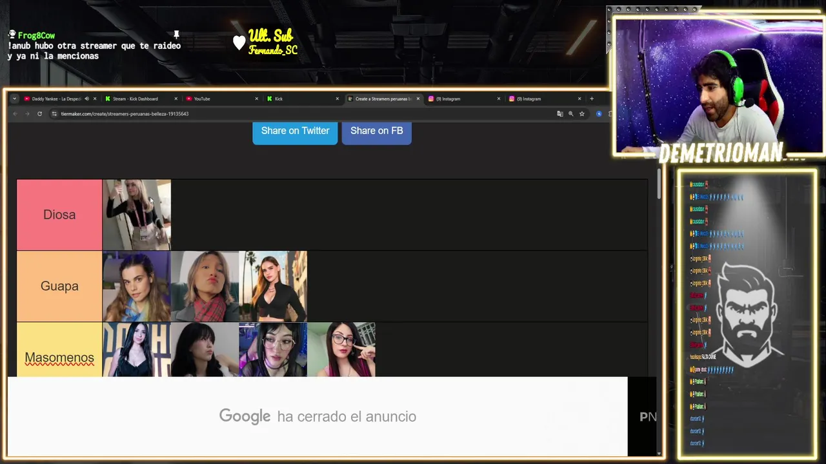
Task: Switch to the Daddy Yankee YouTube tab
Action: 57,99
